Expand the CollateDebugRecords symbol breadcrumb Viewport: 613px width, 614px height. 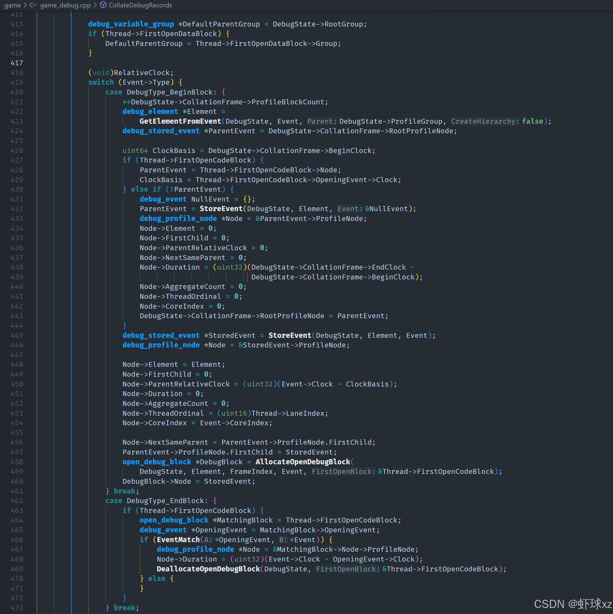140,5
